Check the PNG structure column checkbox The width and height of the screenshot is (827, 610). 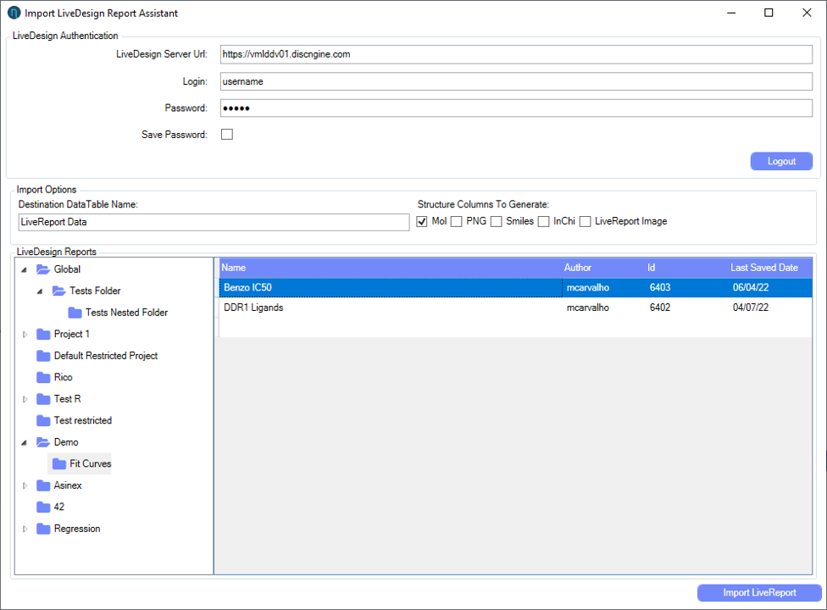click(457, 221)
